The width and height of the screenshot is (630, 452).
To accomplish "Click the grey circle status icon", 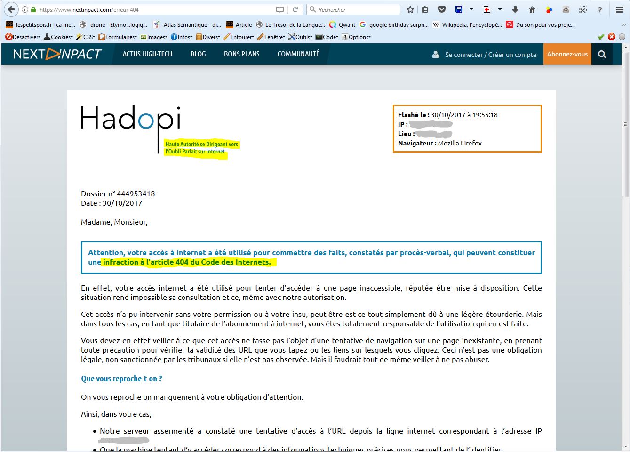I will pyautogui.click(x=622, y=37).
